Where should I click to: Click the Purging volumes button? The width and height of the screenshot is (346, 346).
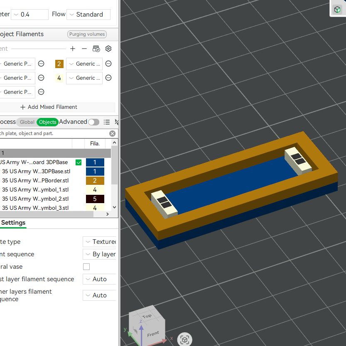pyautogui.click(x=87, y=34)
